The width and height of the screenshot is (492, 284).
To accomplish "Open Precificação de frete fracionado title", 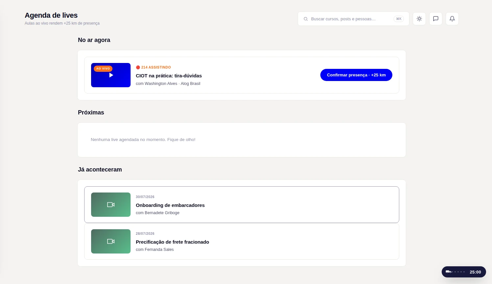I will click(x=172, y=242).
